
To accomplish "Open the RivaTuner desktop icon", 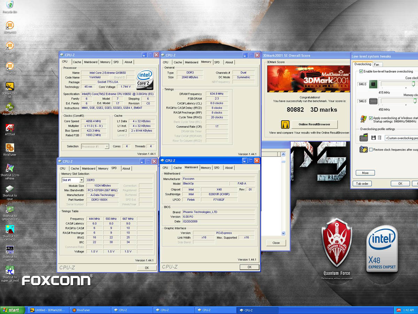I will tap(10, 148).
